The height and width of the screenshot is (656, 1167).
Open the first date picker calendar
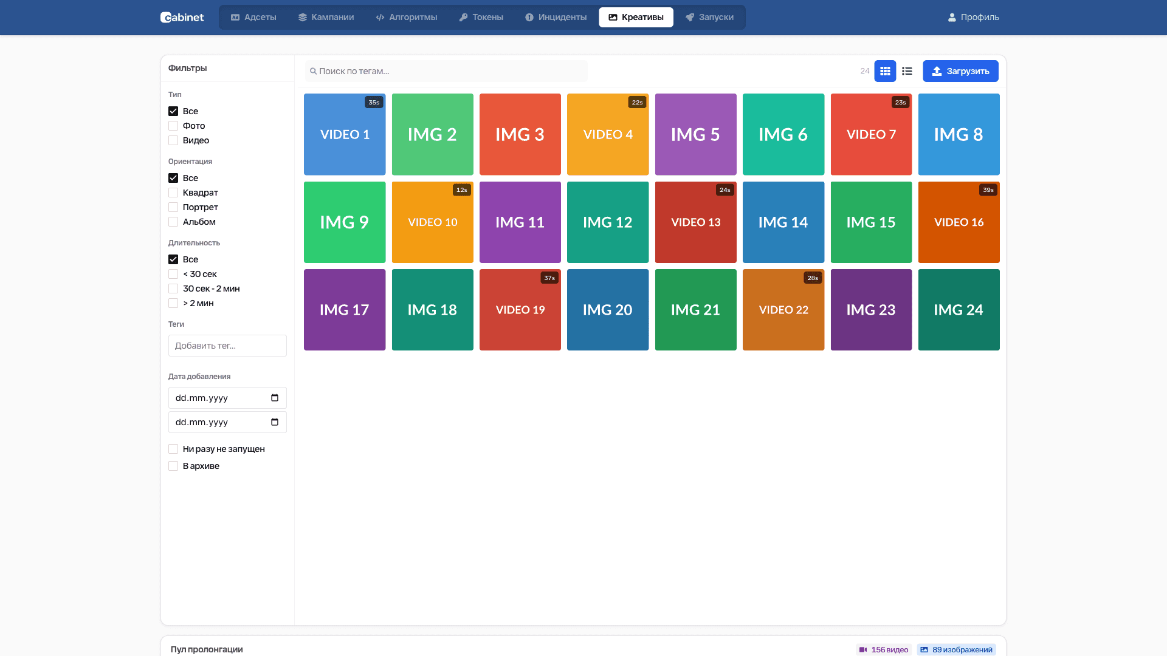tap(275, 398)
